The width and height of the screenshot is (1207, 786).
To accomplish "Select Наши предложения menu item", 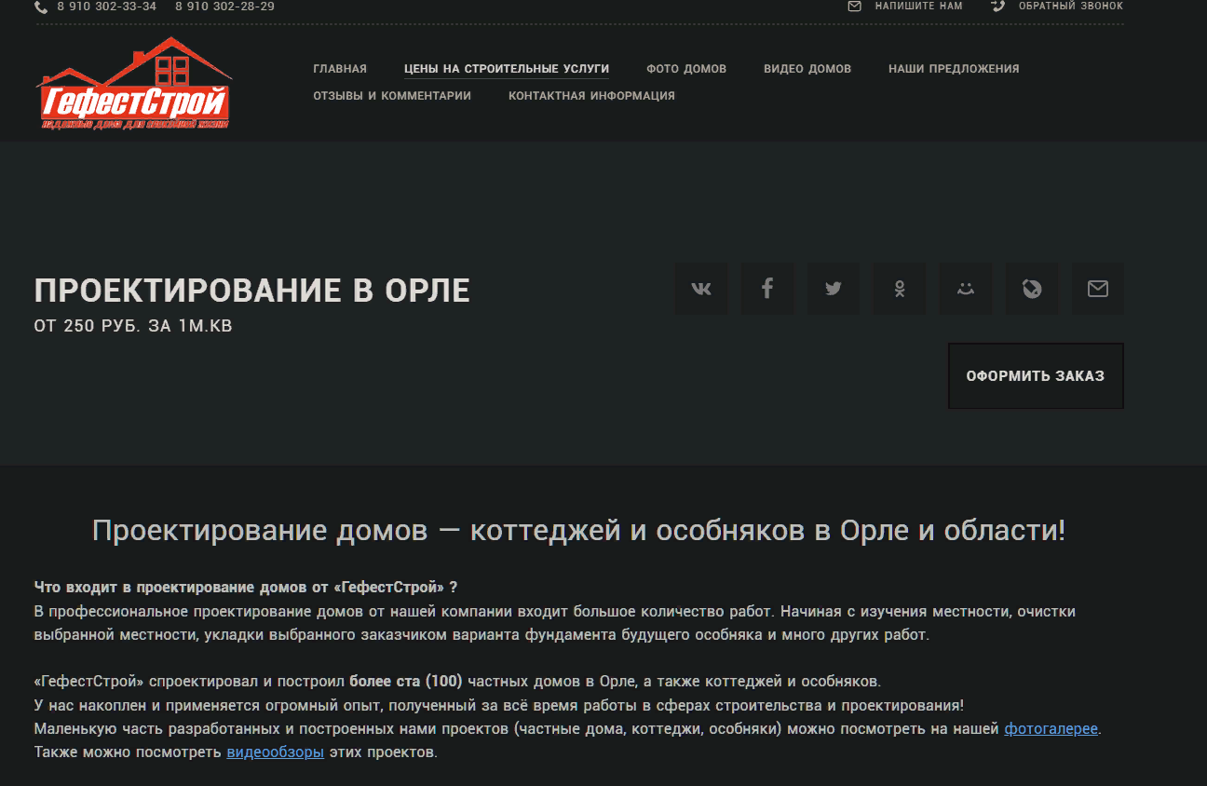I will coord(954,69).
